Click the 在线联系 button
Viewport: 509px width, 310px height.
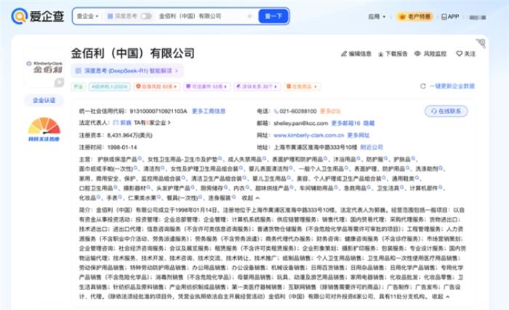(446, 111)
